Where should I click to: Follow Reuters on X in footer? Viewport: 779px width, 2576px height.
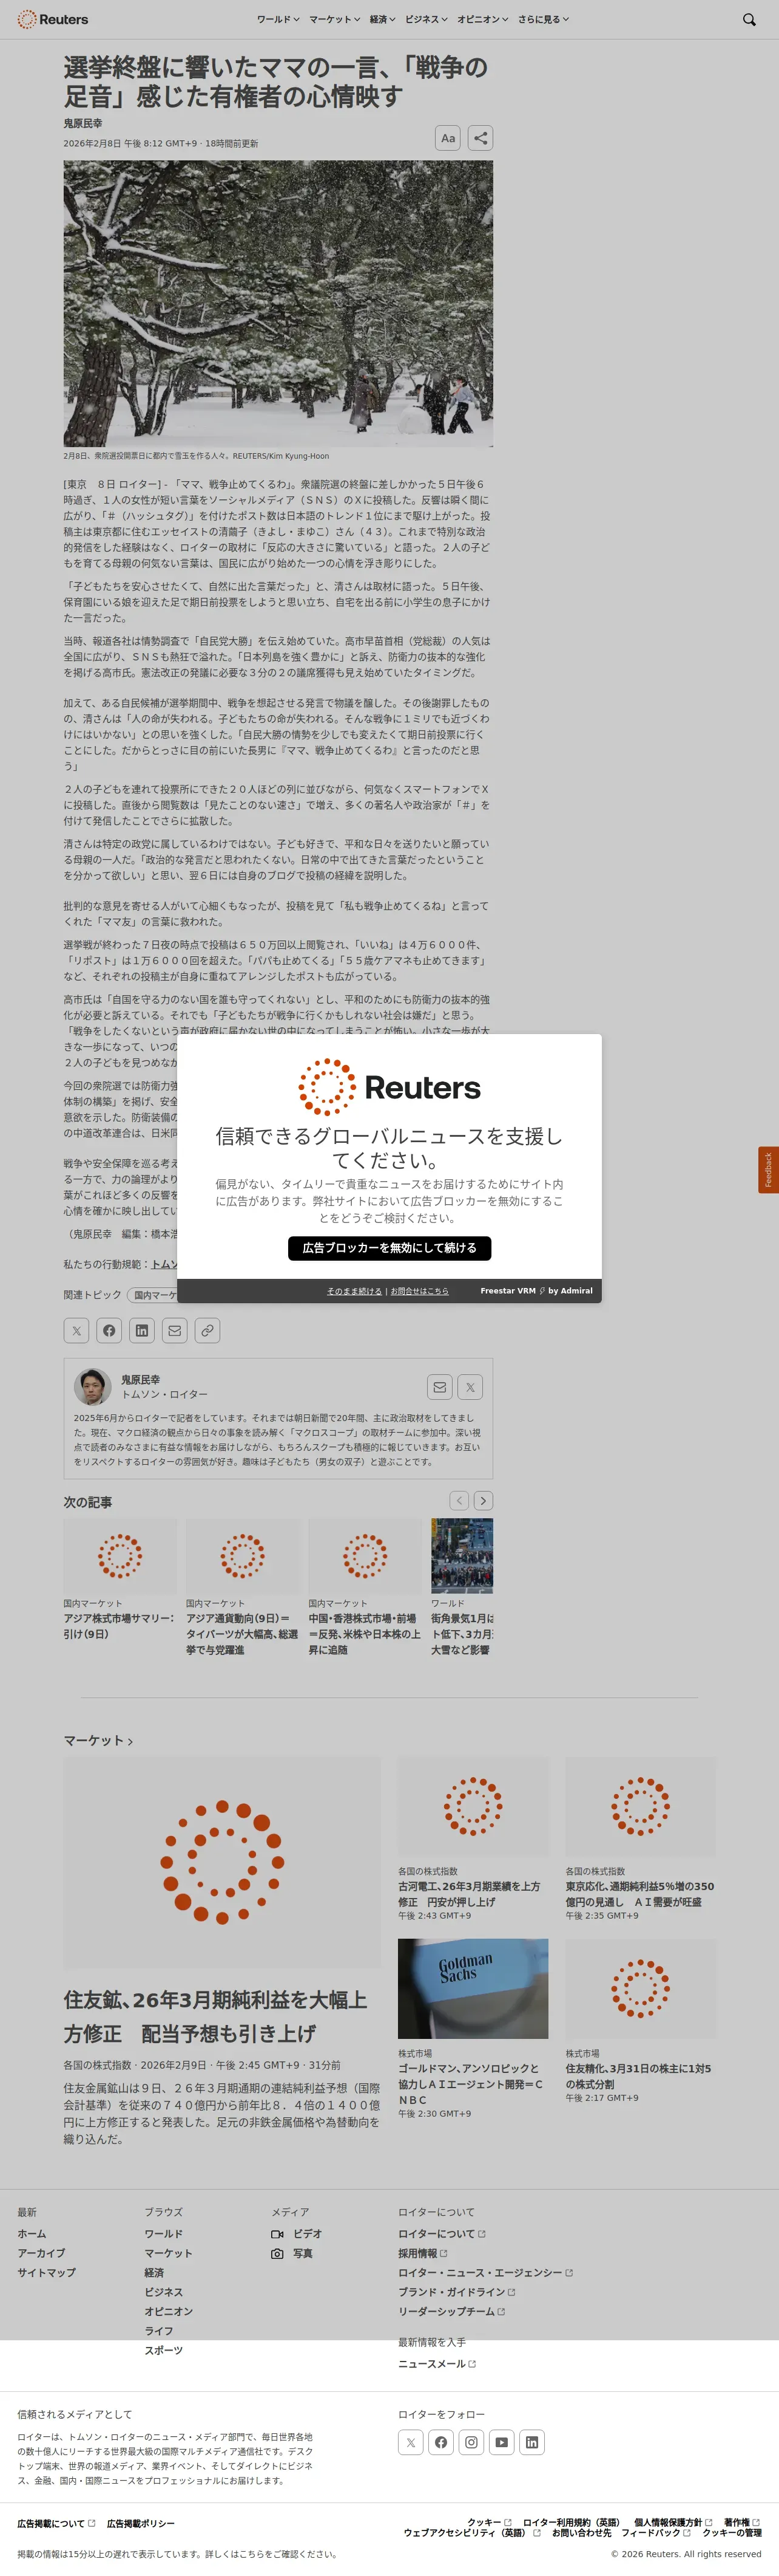[411, 2442]
